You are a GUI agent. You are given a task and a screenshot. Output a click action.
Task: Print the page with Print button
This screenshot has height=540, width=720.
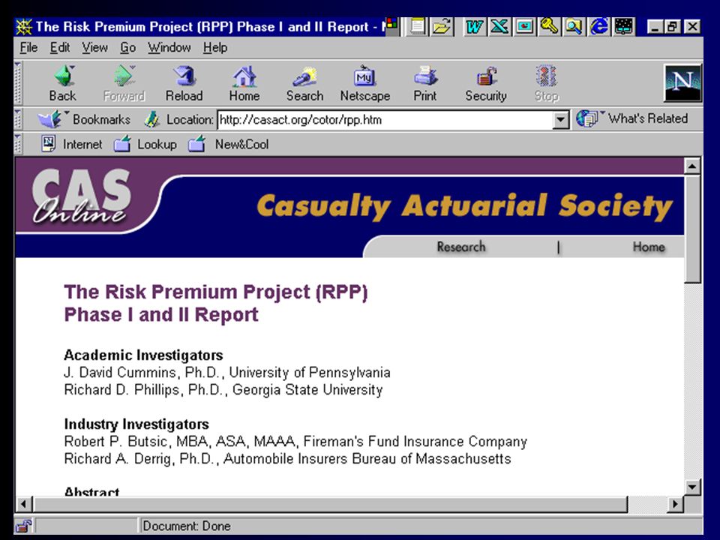425,83
